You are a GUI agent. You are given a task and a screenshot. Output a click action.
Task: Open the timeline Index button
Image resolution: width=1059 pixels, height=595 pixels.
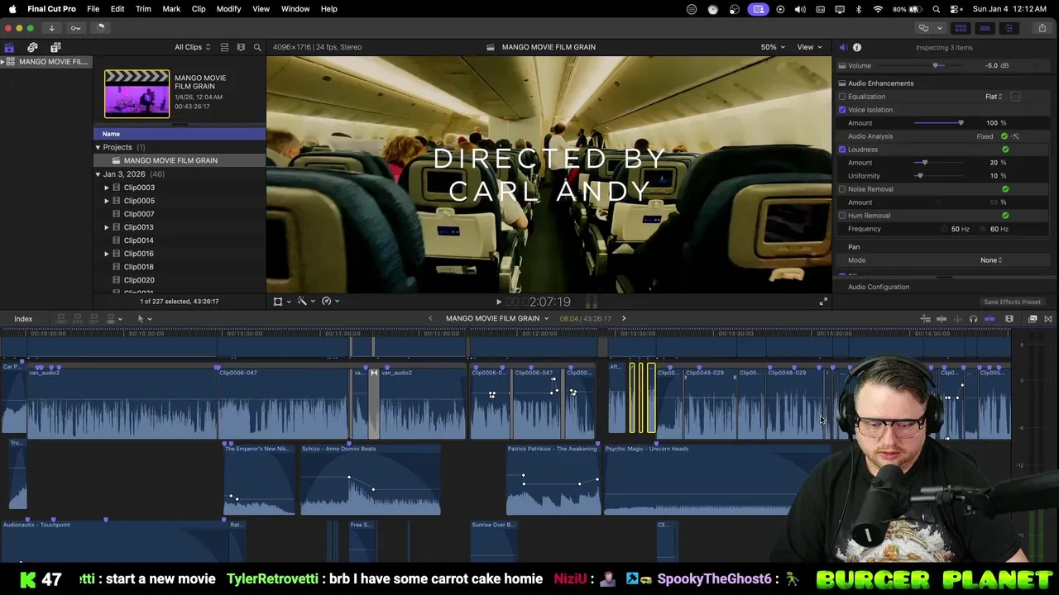tap(23, 319)
